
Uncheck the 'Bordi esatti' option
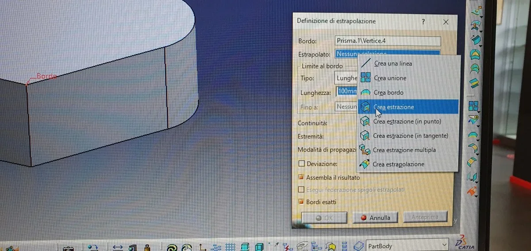302,202
